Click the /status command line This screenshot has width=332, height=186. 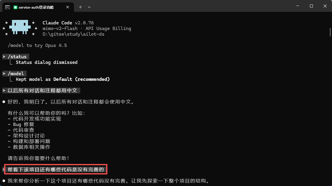click(x=16, y=57)
